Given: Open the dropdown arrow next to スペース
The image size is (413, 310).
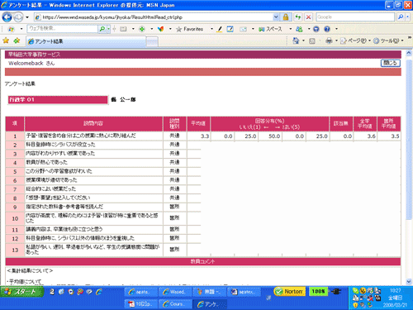Looking at the screenshot, I should (290, 29).
